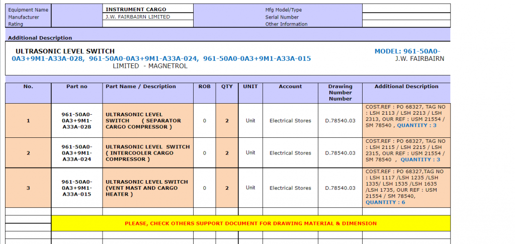This screenshot has width=515, height=244.
Task: Click the empty Rating field
Action: pyautogui.click(x=147, y=24)
